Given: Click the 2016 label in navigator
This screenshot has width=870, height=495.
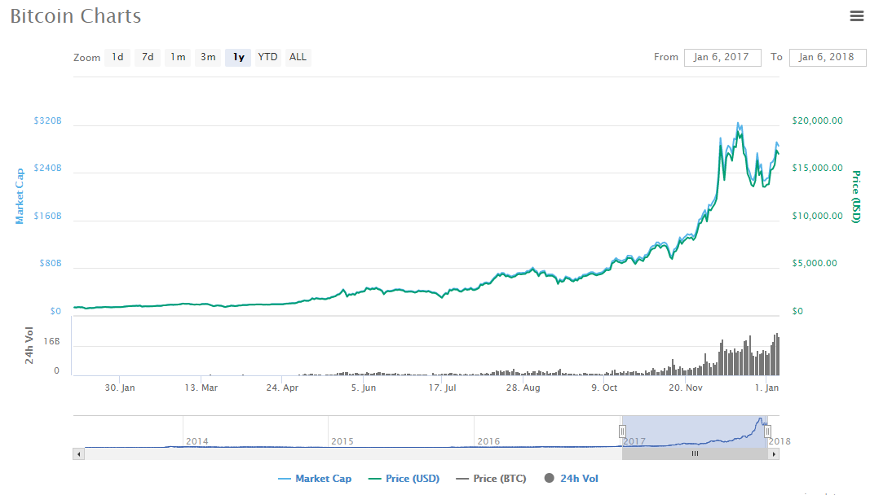Looking at the screenshot, I should point(488,441).
